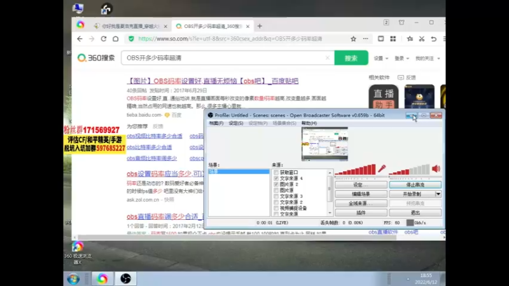Image resolution: width=509 pixels, height=286 pixels.
Task: Open the obs比特率多少合适 suggestion link
Action: (150, 147)
